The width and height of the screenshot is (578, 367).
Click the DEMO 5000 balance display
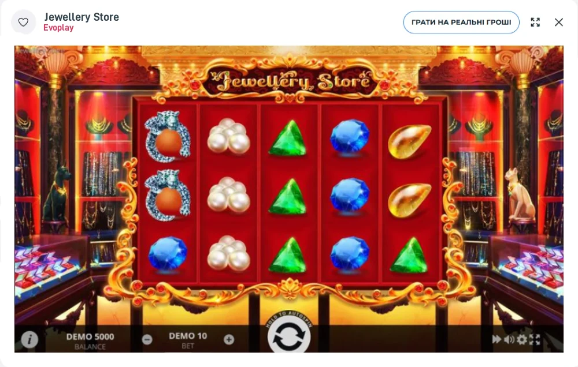90,341
